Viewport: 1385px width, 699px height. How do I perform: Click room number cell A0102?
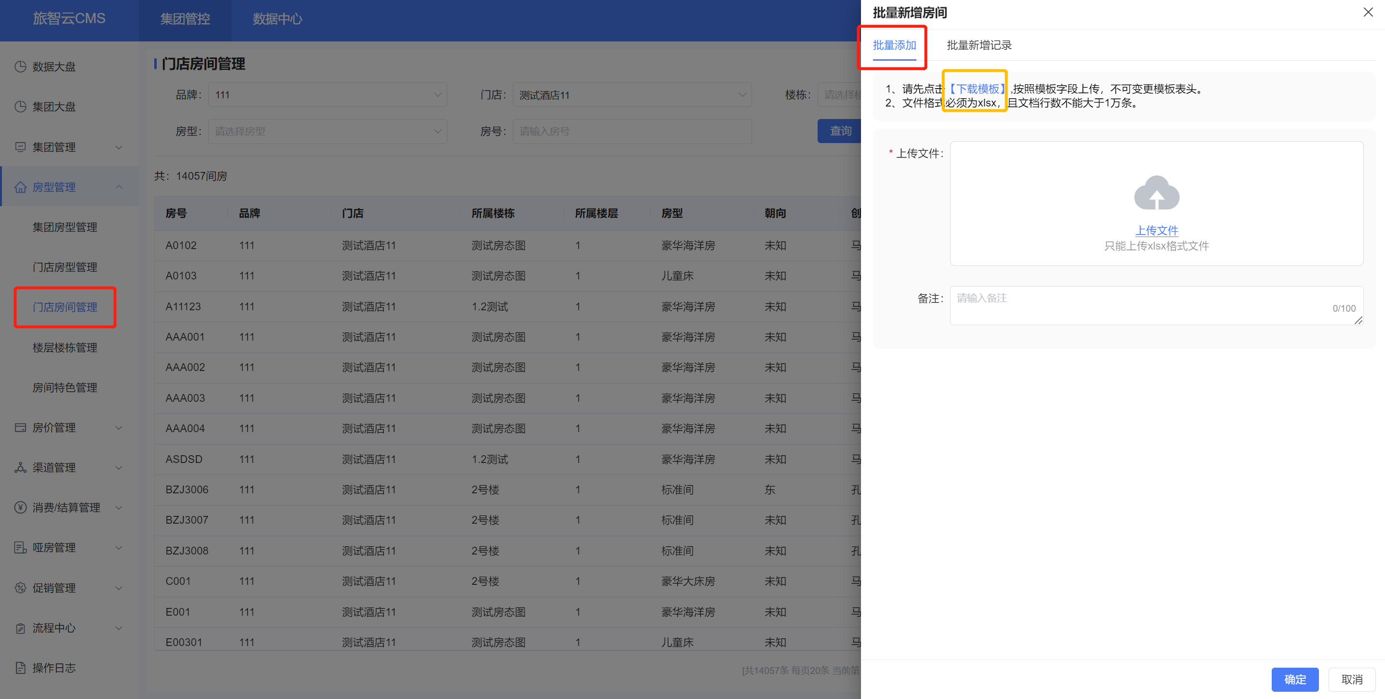[x=181, y=246]
